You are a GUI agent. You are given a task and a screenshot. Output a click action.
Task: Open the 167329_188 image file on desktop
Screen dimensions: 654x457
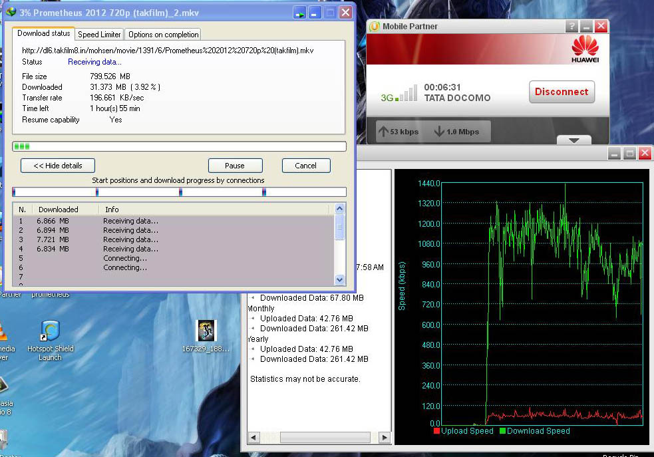pyautogui.click(x=206, y=336)
